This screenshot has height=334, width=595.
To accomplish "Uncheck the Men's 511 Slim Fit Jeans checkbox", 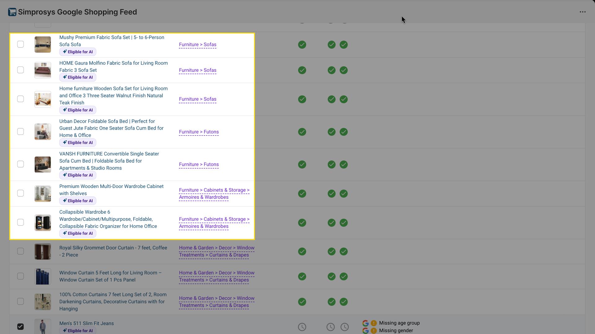I will tap(20, 327).
